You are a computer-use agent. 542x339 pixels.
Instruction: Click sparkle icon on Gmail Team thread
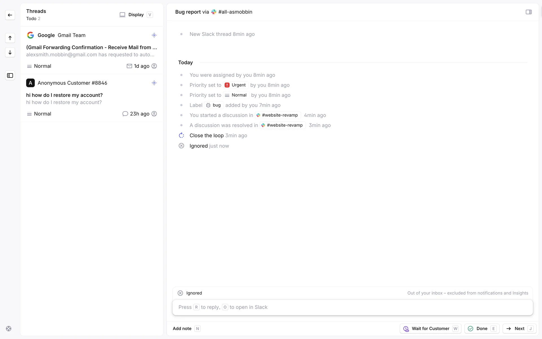click(154, 35)
